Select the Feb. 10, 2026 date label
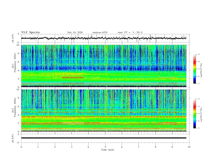 click(75, 32)
